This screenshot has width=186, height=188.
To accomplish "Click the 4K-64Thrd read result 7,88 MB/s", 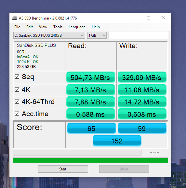I will pos(91,102).
